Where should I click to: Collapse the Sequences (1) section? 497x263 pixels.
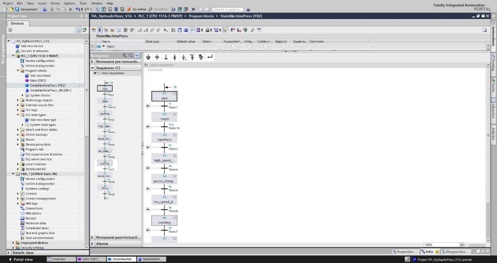[x=93, y=68]
